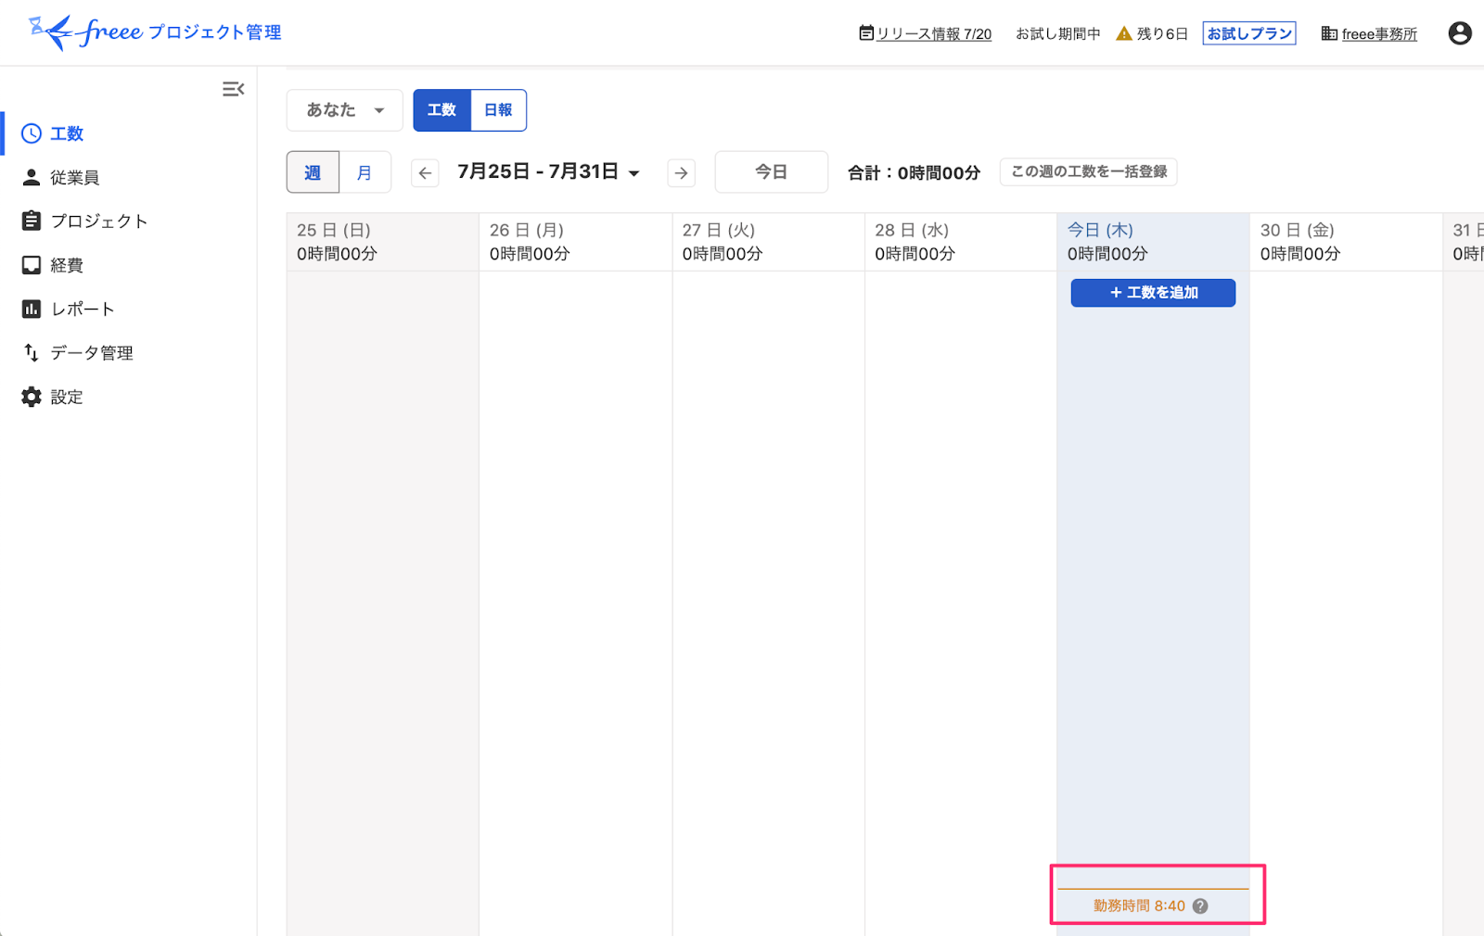Collapse the sidebar with the menu toggle icon

click(233, 89)
